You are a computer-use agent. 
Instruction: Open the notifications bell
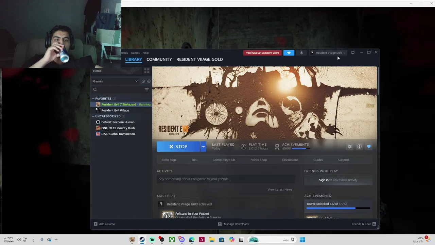[x=301, y=53]
